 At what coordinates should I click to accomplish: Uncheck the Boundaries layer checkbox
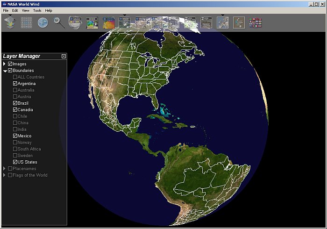(10, 71)
